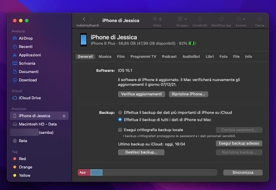Click the Condividi share icon
The image size is (276, 190).
pos(200,19)
